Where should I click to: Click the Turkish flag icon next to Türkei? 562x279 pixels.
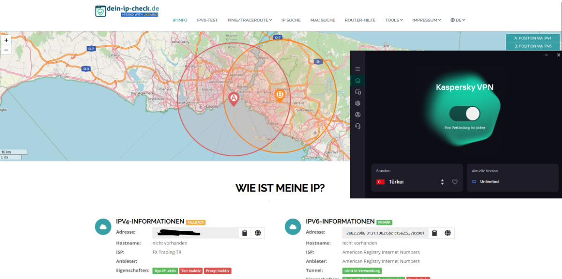click(x=380, y=182)
